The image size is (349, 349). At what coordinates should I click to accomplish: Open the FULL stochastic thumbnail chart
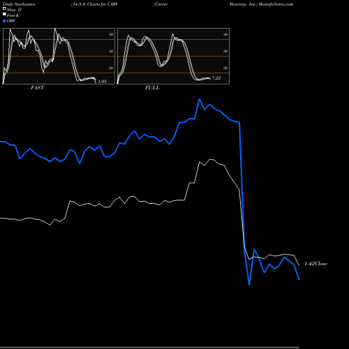point(173,56)
